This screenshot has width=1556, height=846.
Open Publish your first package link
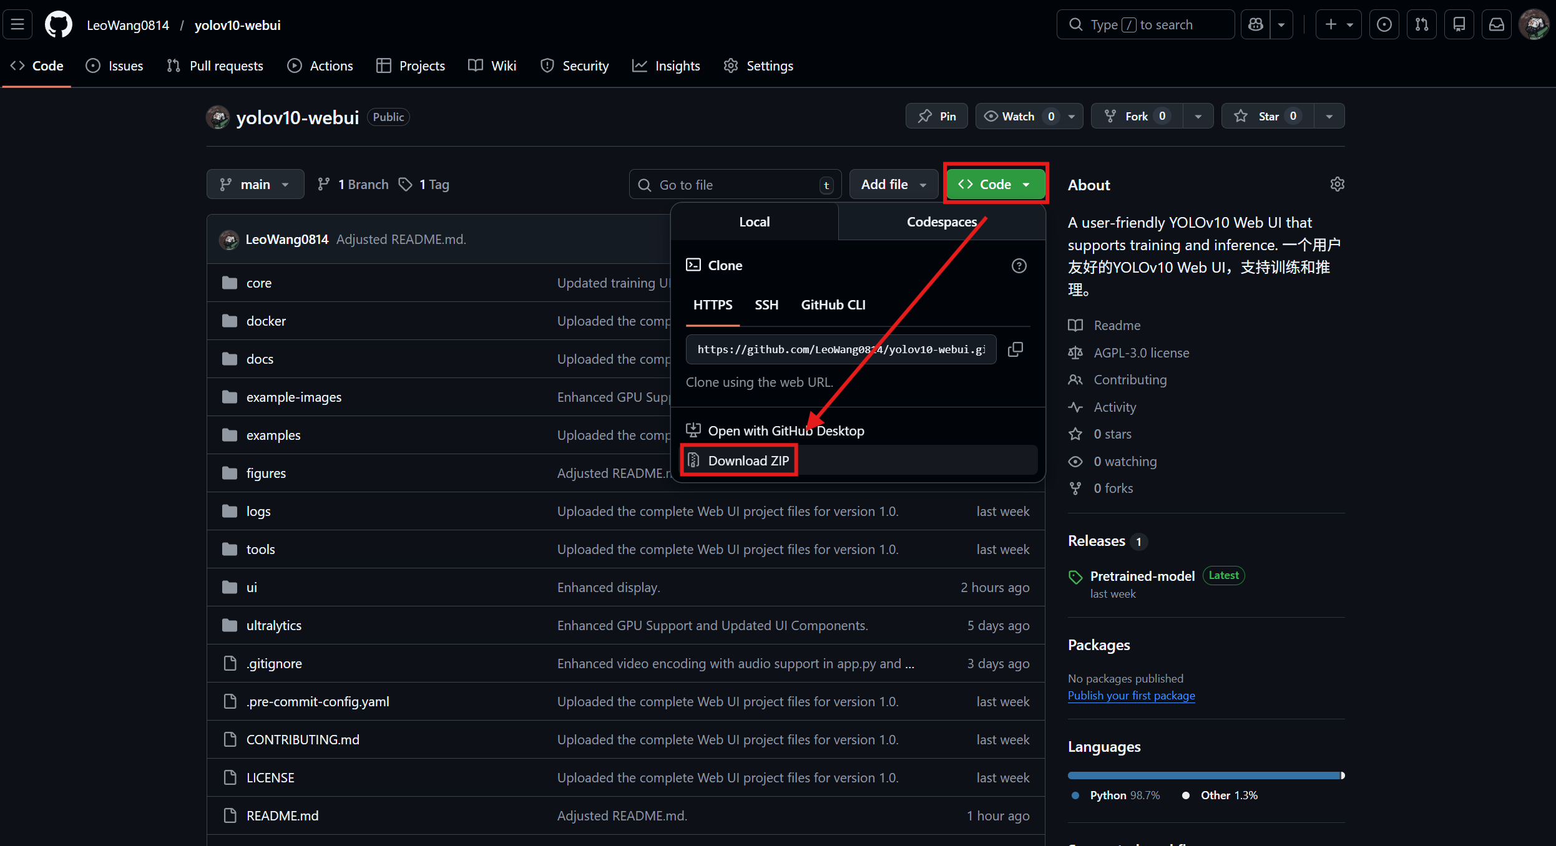pos(1131,696)
